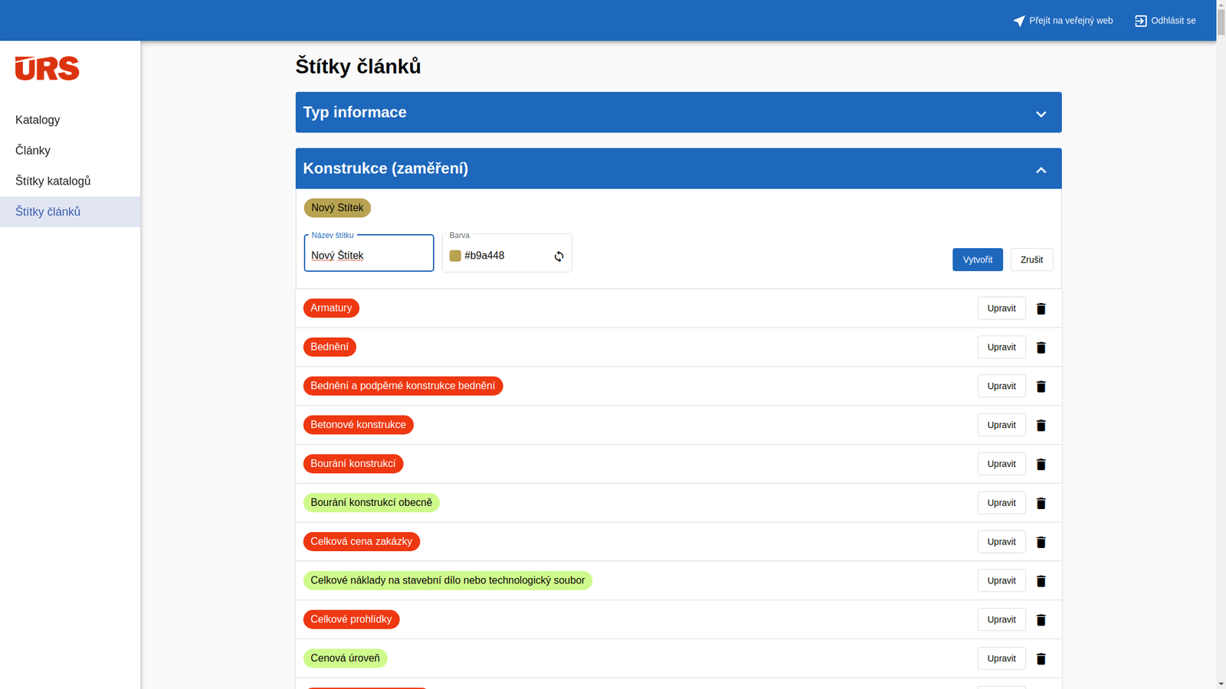The width and height of the screenshot is (1226, 689).
Task: Edit the Celkové prohlídky tag
Action: [x=1001, y=619]
